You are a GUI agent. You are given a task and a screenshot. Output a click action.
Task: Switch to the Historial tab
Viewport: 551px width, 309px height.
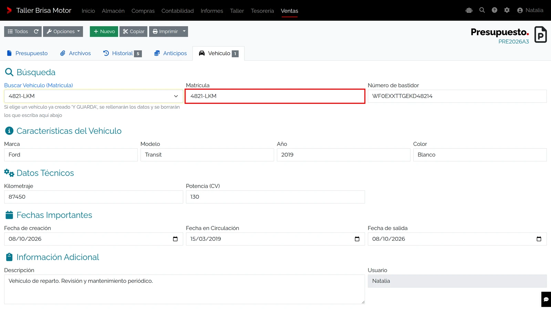[x=122, y=53]
